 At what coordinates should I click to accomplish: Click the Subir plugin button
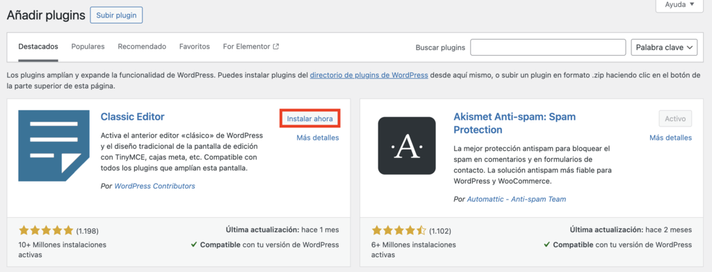click(117, 15)
